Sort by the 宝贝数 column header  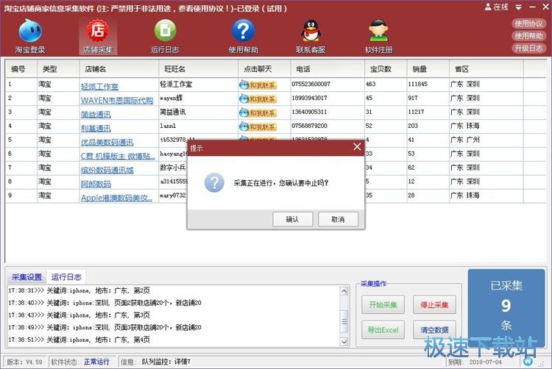pos(386,69)
